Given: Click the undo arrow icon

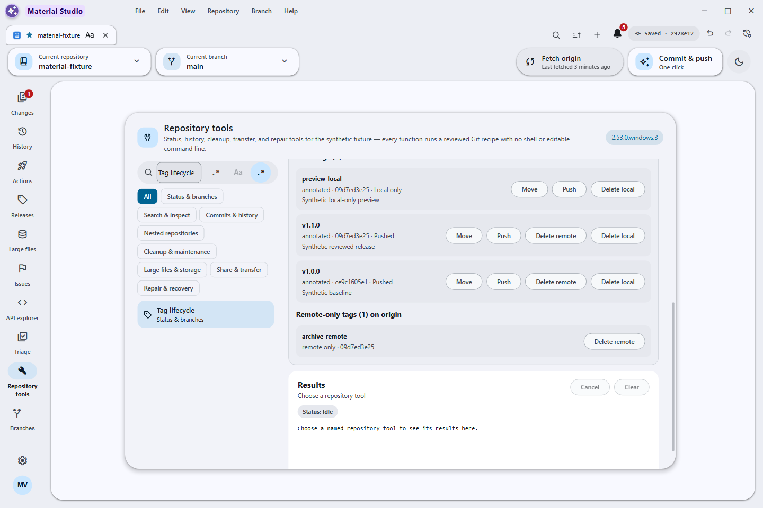Looking at the screenshot, I should coord(710,33).
